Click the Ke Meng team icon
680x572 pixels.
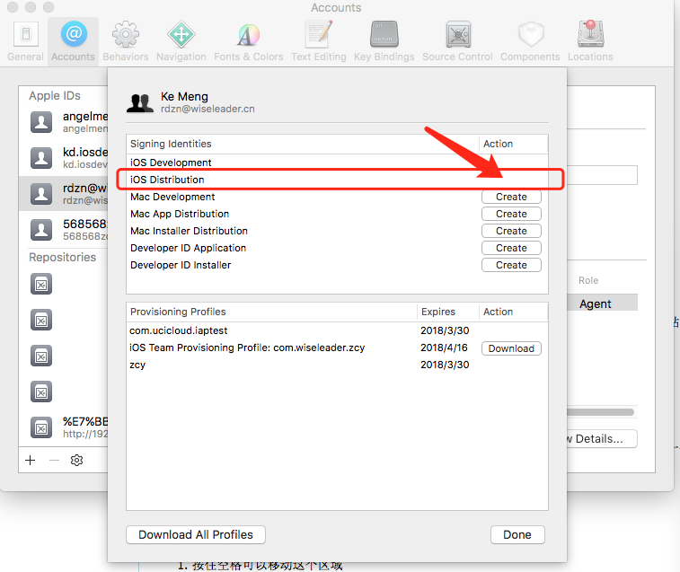tap(139, 102)
